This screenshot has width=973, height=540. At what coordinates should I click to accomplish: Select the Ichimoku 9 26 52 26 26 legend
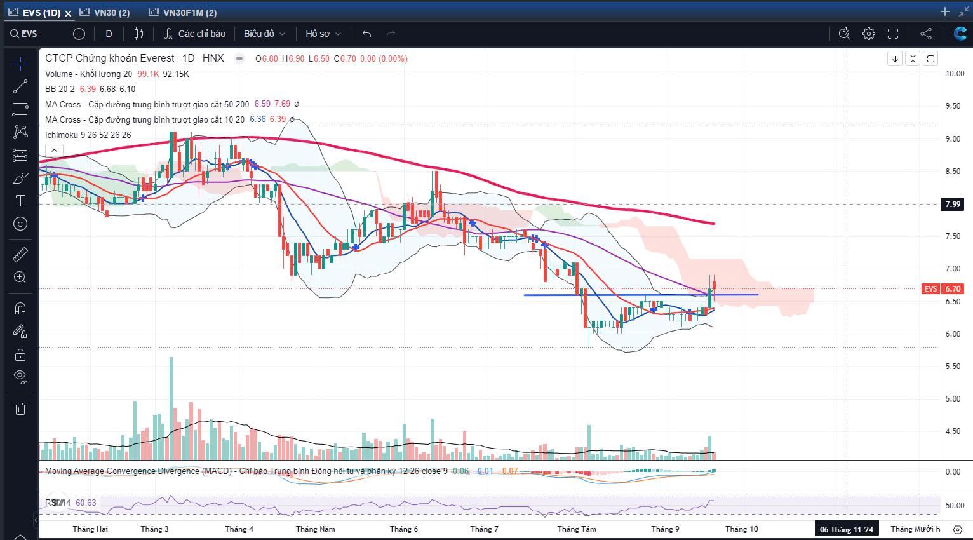coord(88,135)
